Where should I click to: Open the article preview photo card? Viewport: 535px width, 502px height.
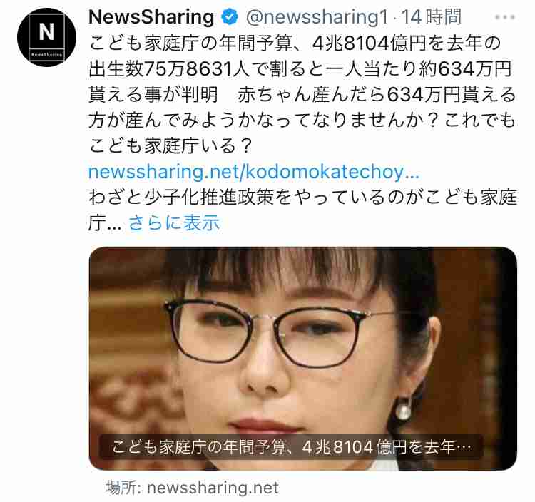click(x=303, y=359)
